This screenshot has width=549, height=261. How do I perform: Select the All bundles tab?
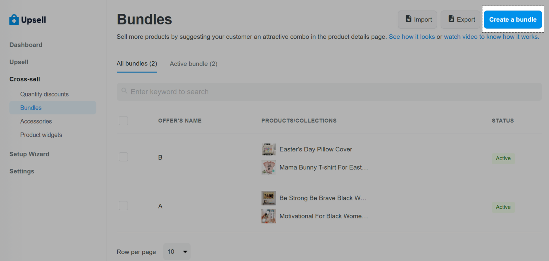(x=137, y=64)
